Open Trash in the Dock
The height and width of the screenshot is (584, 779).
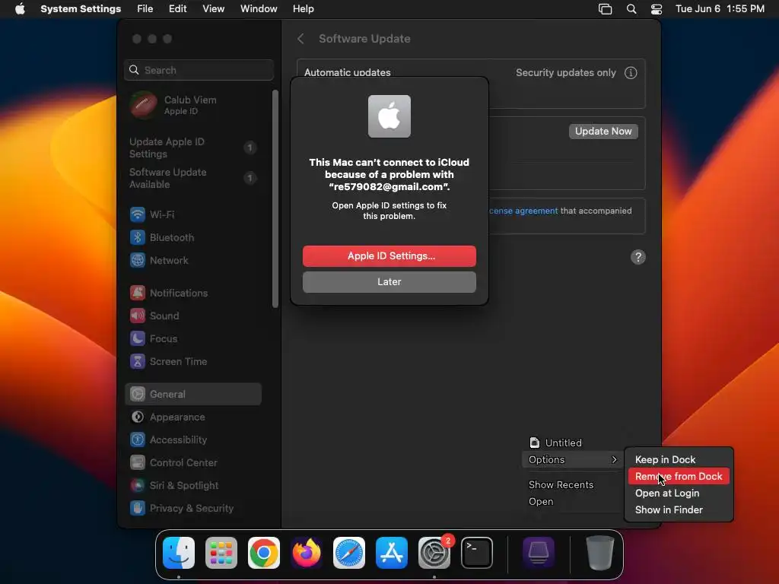click(x=599, y=553)
